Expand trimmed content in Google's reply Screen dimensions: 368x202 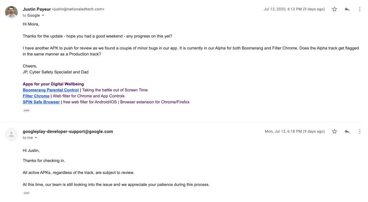click(26, 193)
